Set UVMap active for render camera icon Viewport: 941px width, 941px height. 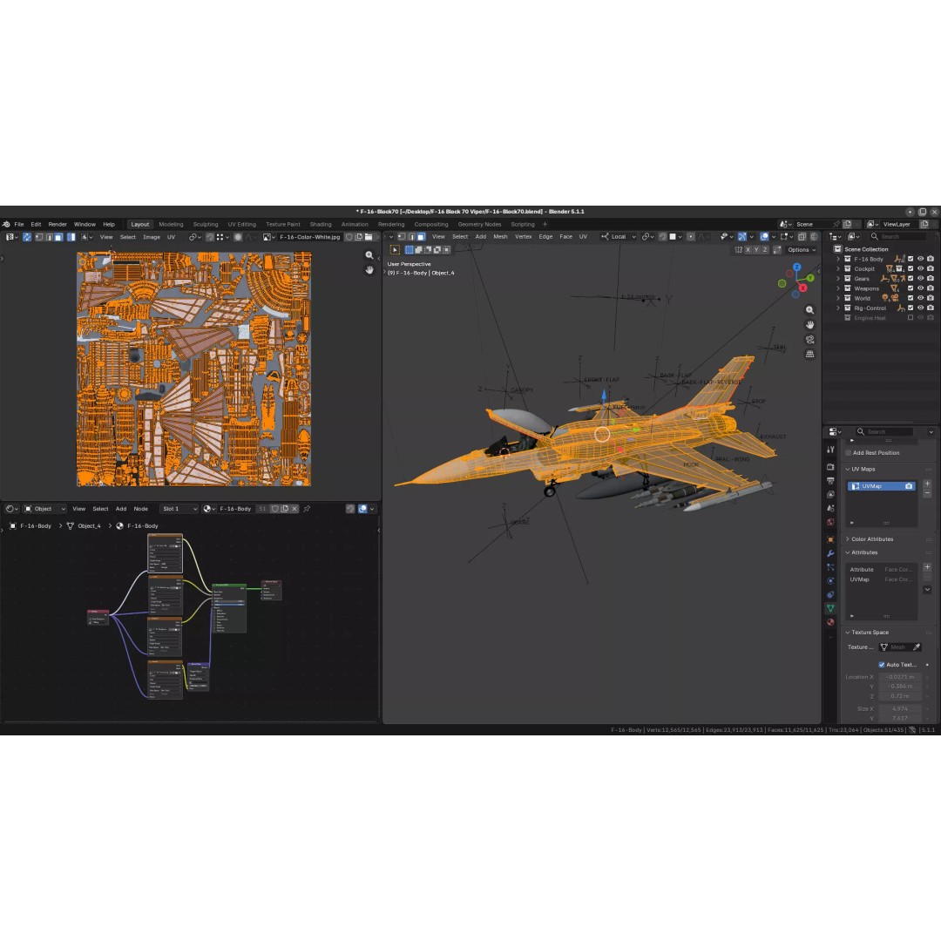(x=909, y=486)
